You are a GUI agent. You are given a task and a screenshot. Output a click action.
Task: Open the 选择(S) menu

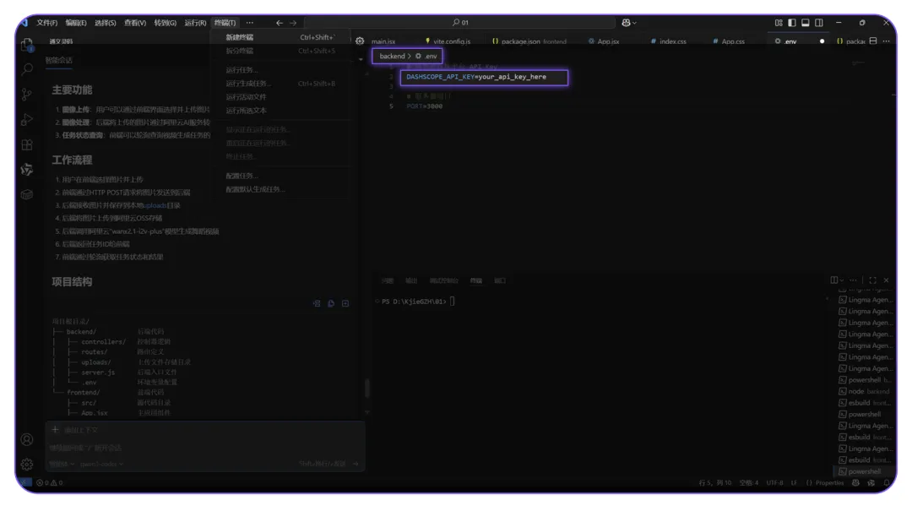click(106, 23)
